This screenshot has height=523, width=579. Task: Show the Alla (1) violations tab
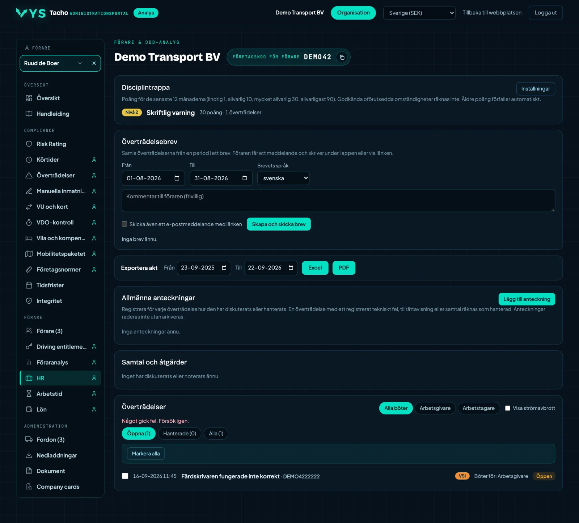pos(216,434)
